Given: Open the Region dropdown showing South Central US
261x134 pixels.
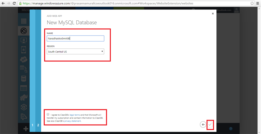Looking at the screenshot, I should pos(75,52).
